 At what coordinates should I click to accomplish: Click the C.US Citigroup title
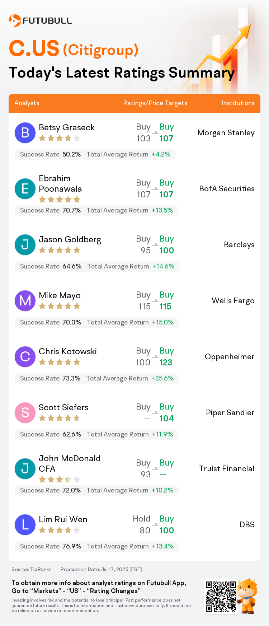(x=74, y=48)
